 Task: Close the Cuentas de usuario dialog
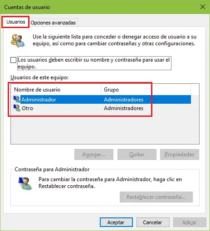click(x=202, y=7)
